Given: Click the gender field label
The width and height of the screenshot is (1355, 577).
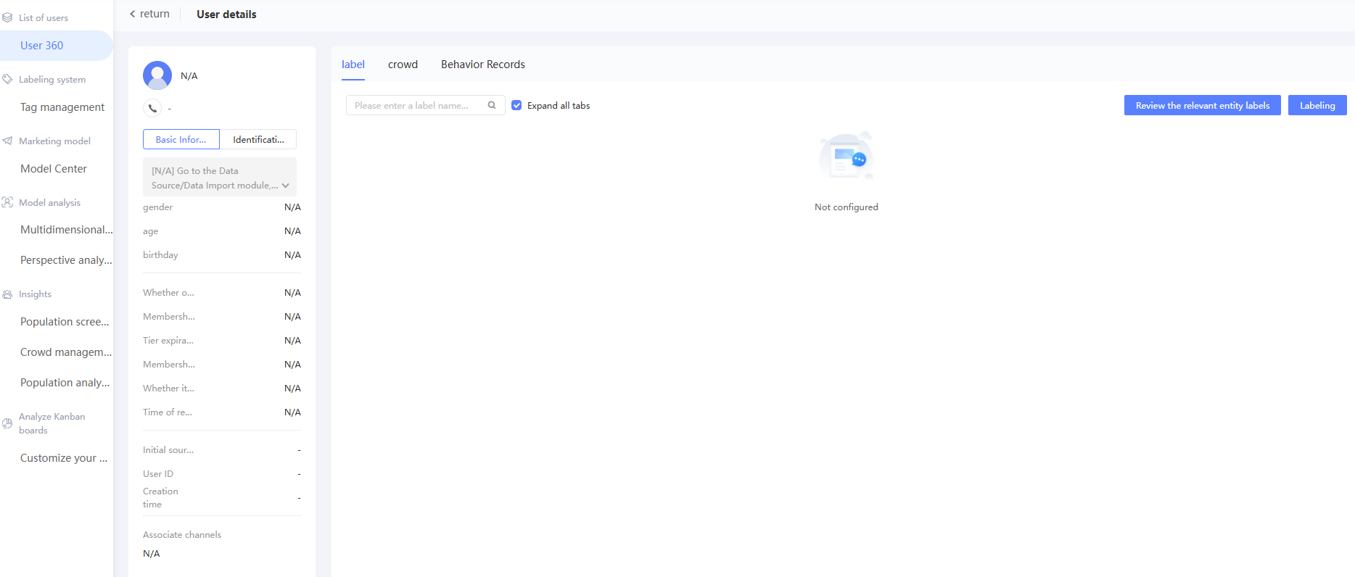Looking at the screenshot, I should [157, 207].
